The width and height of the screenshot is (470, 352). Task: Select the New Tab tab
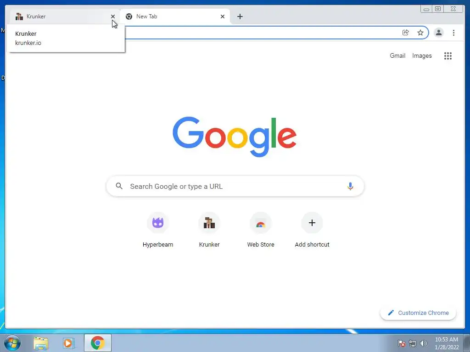(175, 16)
